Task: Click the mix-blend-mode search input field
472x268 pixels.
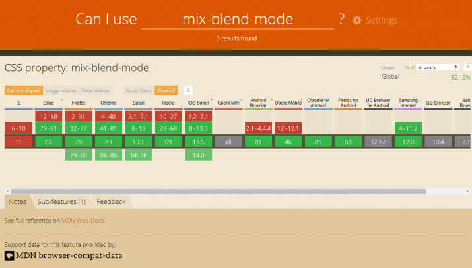Action: click(x=238, y=20)
